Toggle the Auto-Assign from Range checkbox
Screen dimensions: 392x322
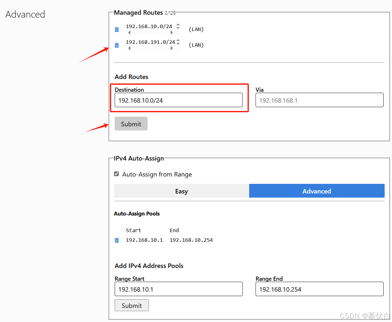tap(117, 174)
